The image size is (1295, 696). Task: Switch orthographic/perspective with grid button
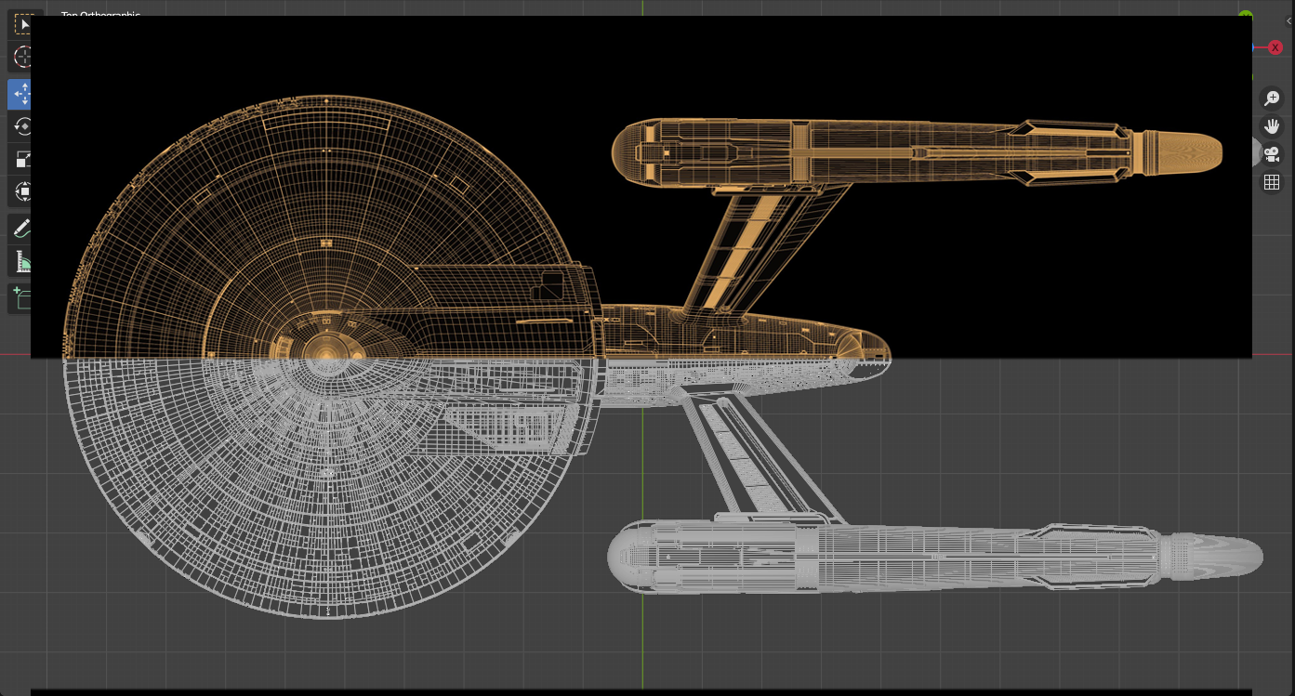click(1272, 182)
